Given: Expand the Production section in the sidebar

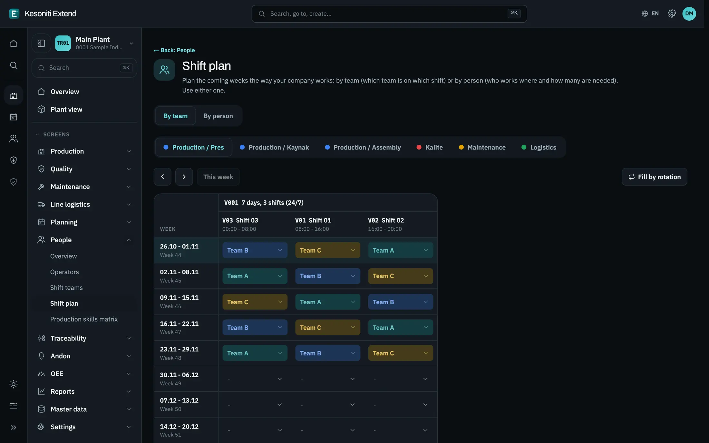Looking at the screenshot, I should click(x=84, y=151).
